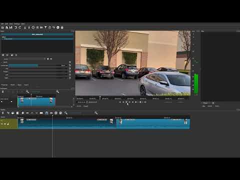Open the Settings menu
The image size is (240, 180).
17,24
